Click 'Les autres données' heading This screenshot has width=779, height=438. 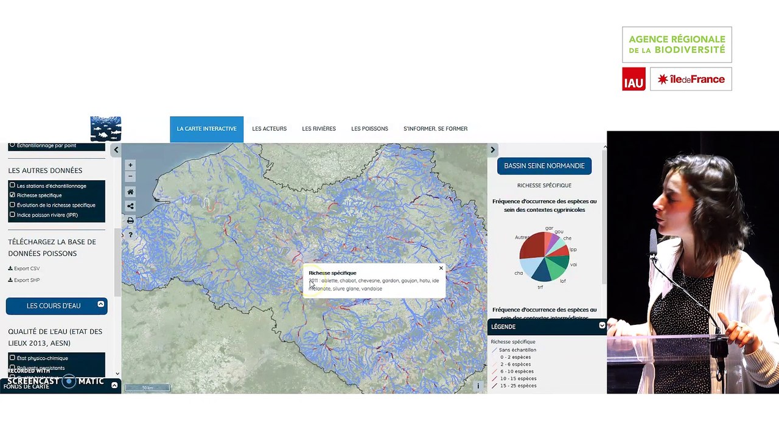[45, 170]
